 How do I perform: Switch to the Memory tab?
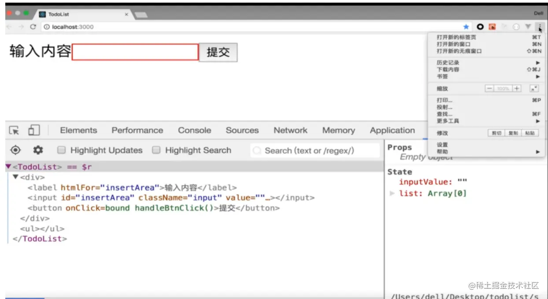pos(338,130)
